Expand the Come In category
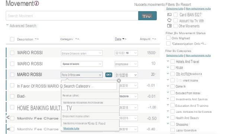The width and height of the screenshot is (227, 134). 168,86
